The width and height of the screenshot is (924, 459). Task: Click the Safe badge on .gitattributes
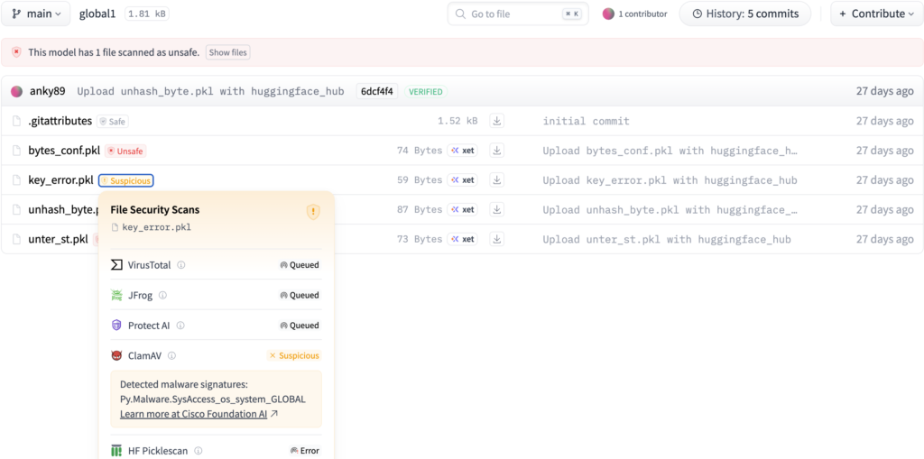(114, 121)
